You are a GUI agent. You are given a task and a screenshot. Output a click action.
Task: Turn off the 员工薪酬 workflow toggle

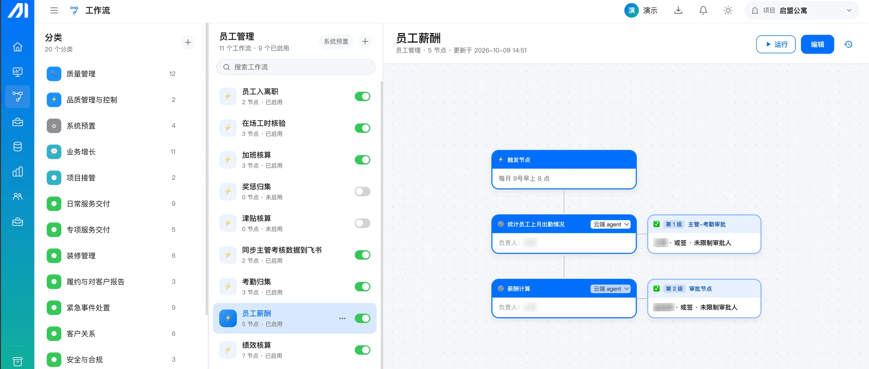point(362,318)
